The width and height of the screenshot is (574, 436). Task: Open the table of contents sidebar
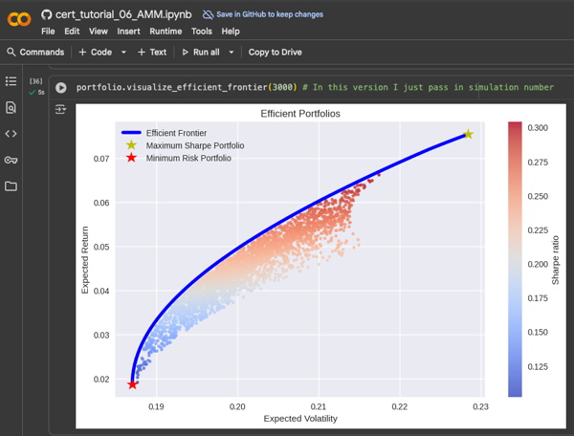click(11, 81)
